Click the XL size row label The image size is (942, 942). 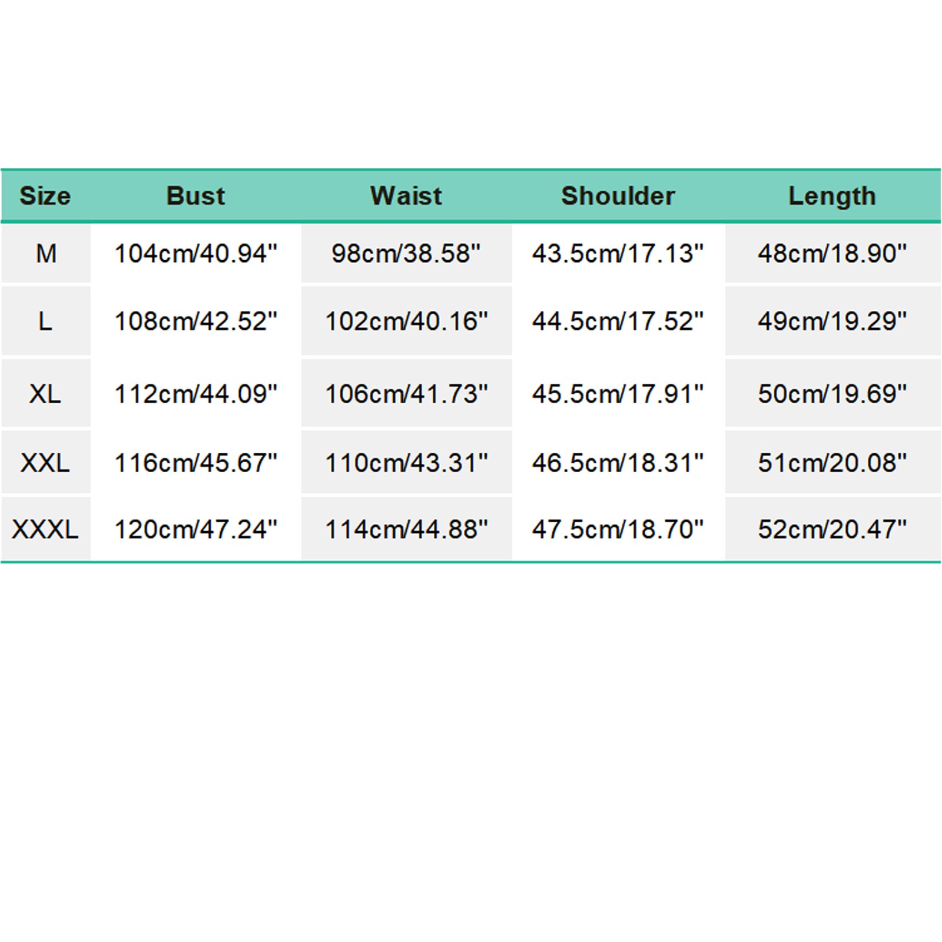[45, 394]
